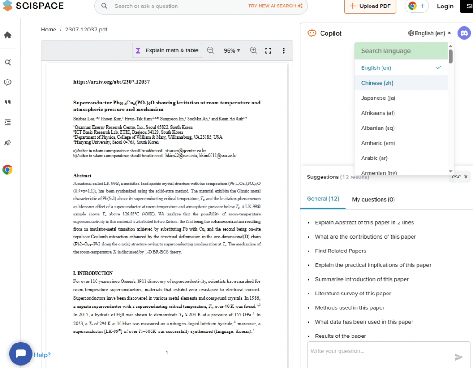Open the Copilot chat sidebar icon
This screenshot has width=473, height=368.
click(x=7, y=82)
